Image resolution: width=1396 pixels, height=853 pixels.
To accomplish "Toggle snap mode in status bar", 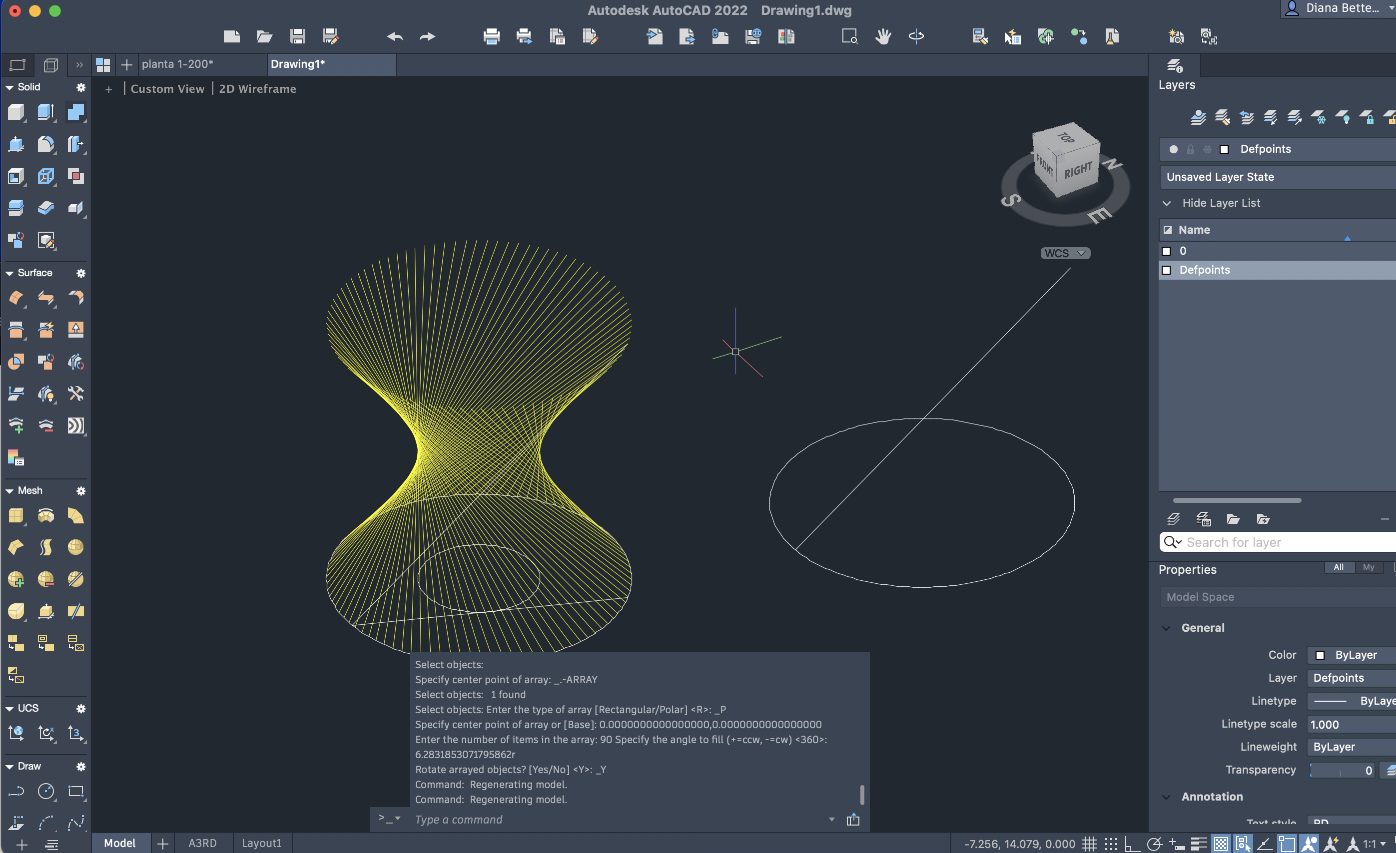I will coord(1111,844).
